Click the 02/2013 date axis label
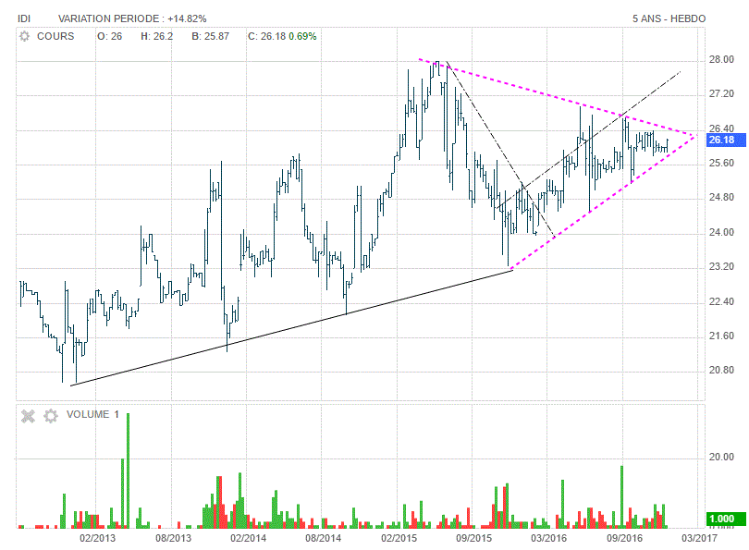The image size is (749, 550). 97,538
